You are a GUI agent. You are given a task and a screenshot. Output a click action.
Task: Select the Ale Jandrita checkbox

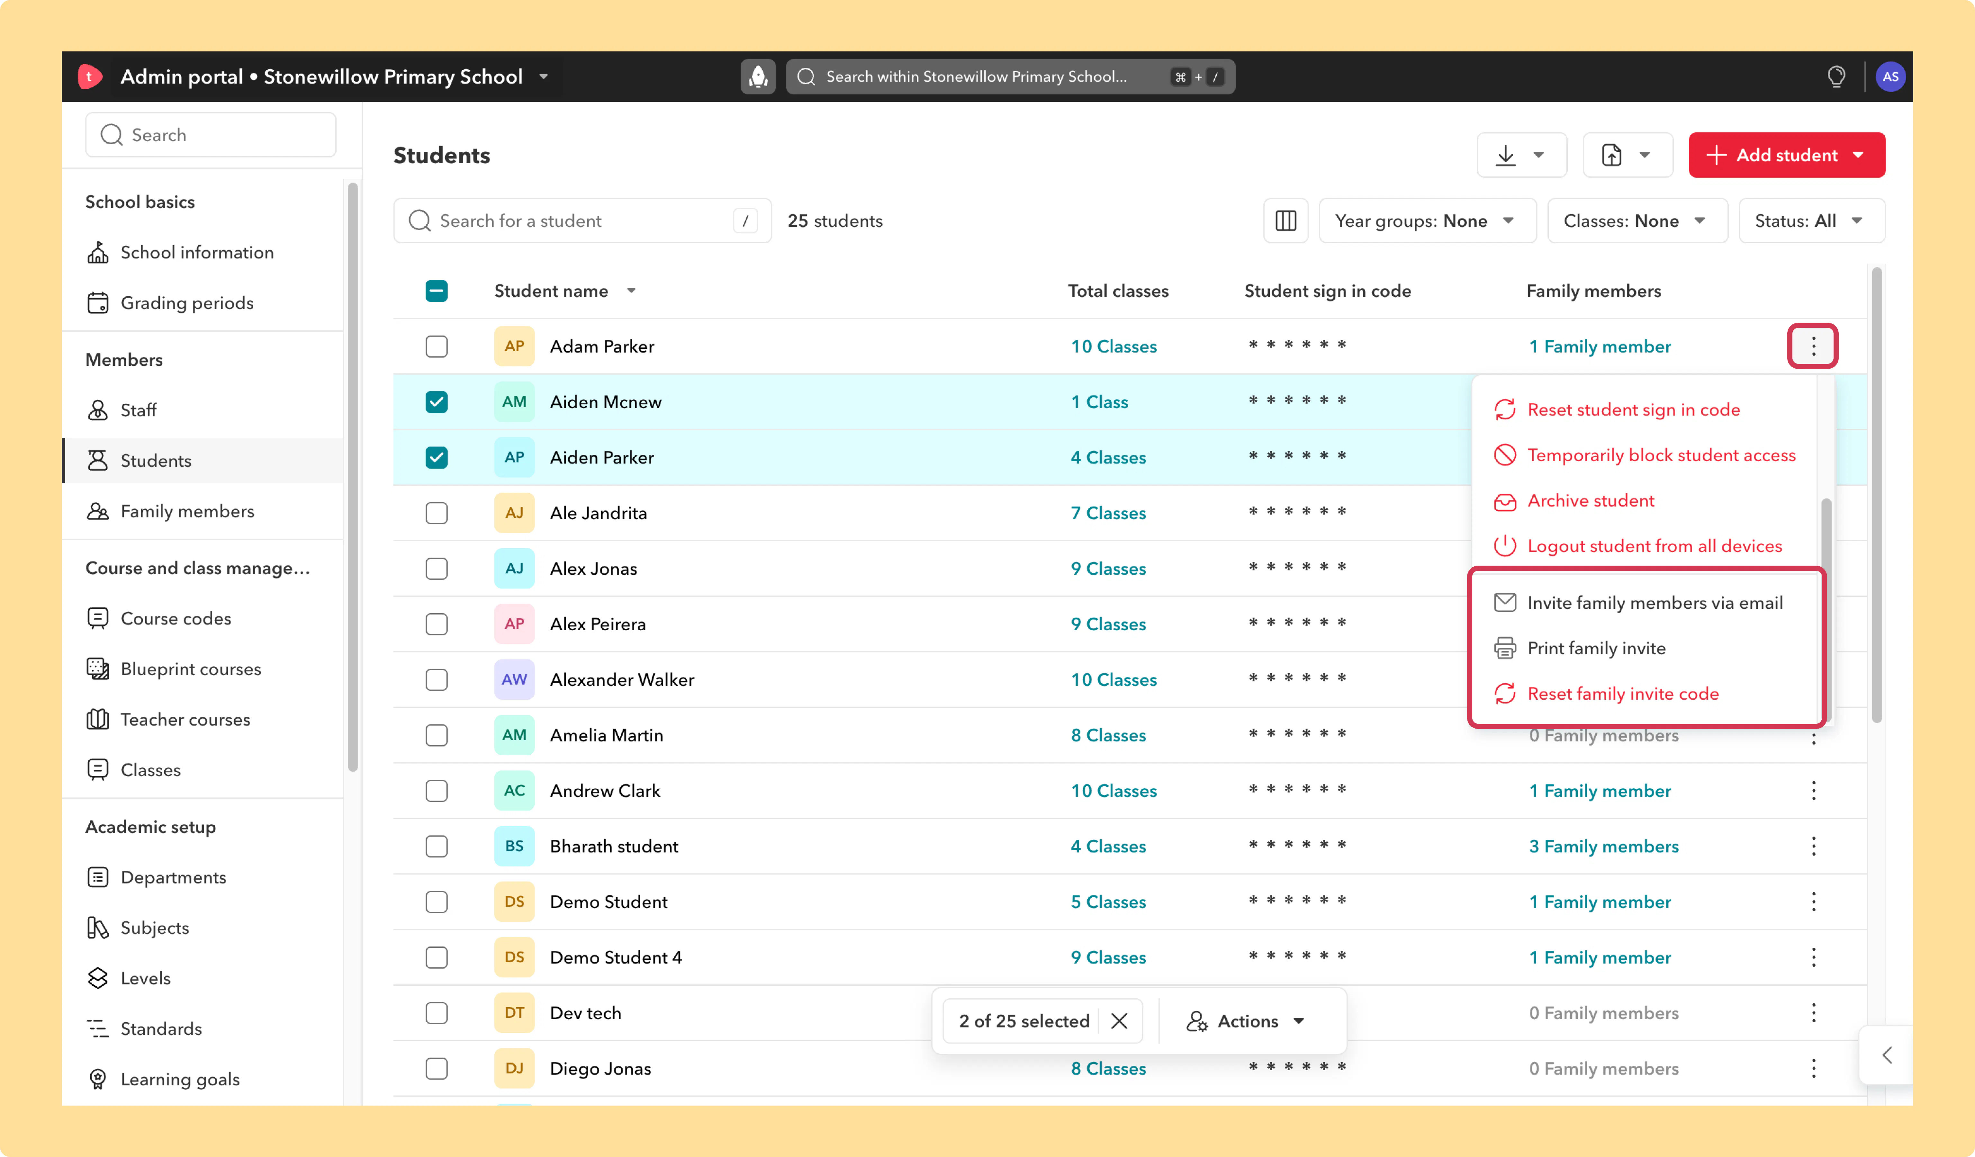[x=437, y=513]
